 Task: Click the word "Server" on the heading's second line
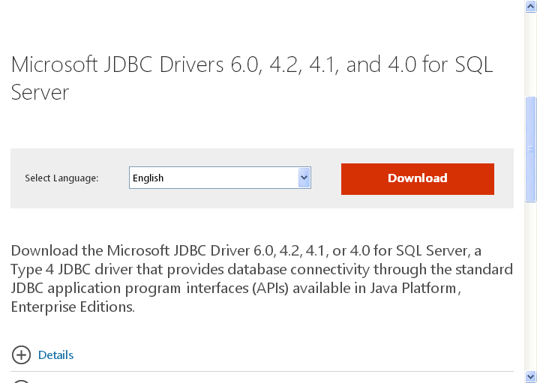40,92
